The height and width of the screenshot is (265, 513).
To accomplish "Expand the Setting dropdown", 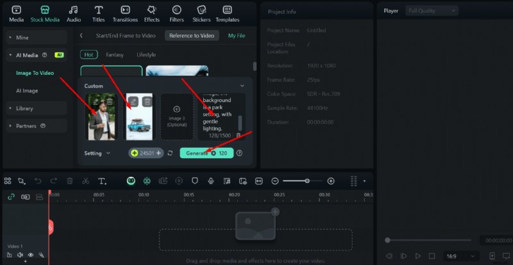I will pos(97,154).
